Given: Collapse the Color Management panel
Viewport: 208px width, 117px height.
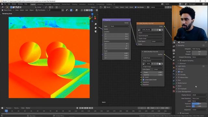Looking at the screenshot, I should pyautogui.click(x=184, y=92).
